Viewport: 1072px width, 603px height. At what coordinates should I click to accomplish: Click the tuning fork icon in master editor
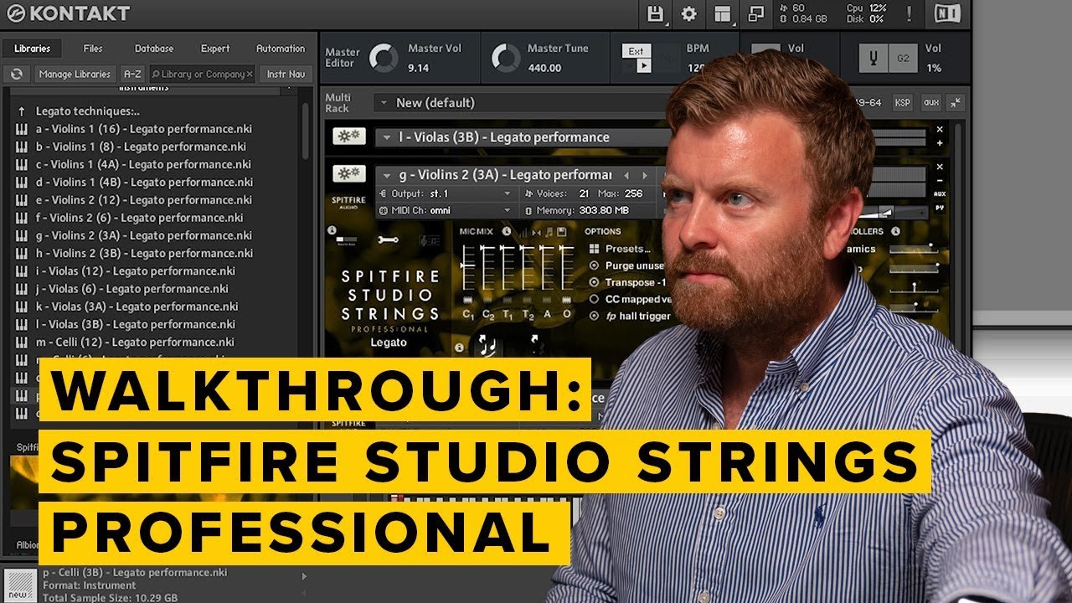click(x=874, y=58)
